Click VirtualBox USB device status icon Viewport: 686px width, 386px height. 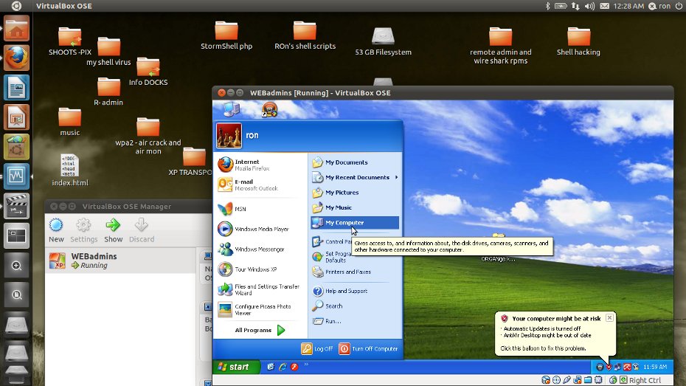coord(567,380)
